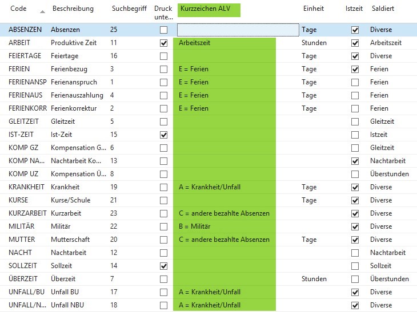Sort by the Beschreibung column header
The image size is (417, 312).
pyautogui.click(x=73, y=9)
